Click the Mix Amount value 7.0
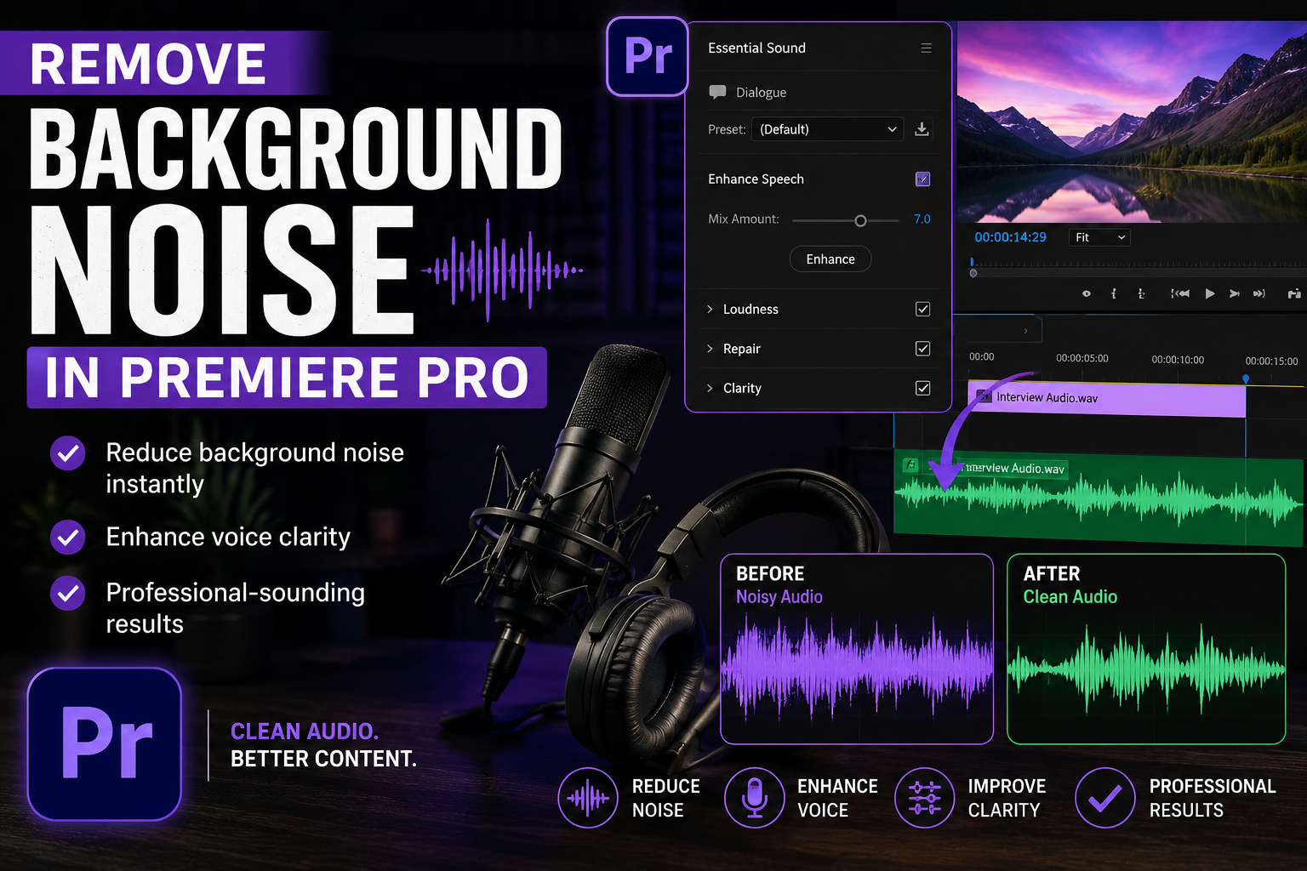This screenshot has width=1307, height=871. point(922,219)
